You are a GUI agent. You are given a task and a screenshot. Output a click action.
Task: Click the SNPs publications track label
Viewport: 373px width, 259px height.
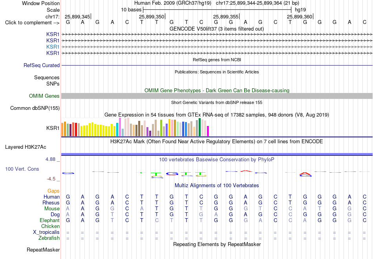click(x=53, y=84)
